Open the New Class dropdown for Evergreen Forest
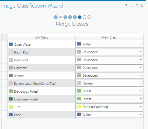The image size is (148, 129). click(x=109, y=99)
